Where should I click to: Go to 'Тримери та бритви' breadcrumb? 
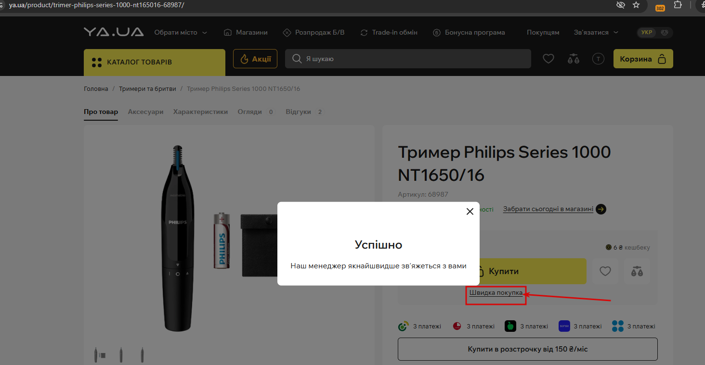tap(147, 89)
